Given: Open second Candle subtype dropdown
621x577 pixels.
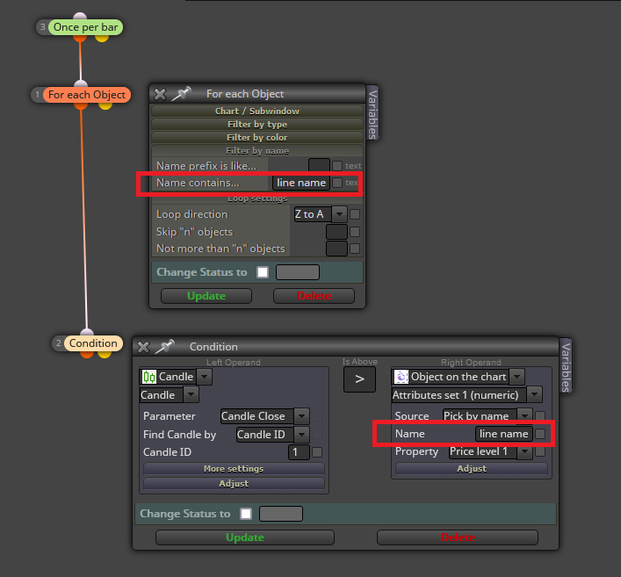Looking at the screenshot, I should click(170, 395).
